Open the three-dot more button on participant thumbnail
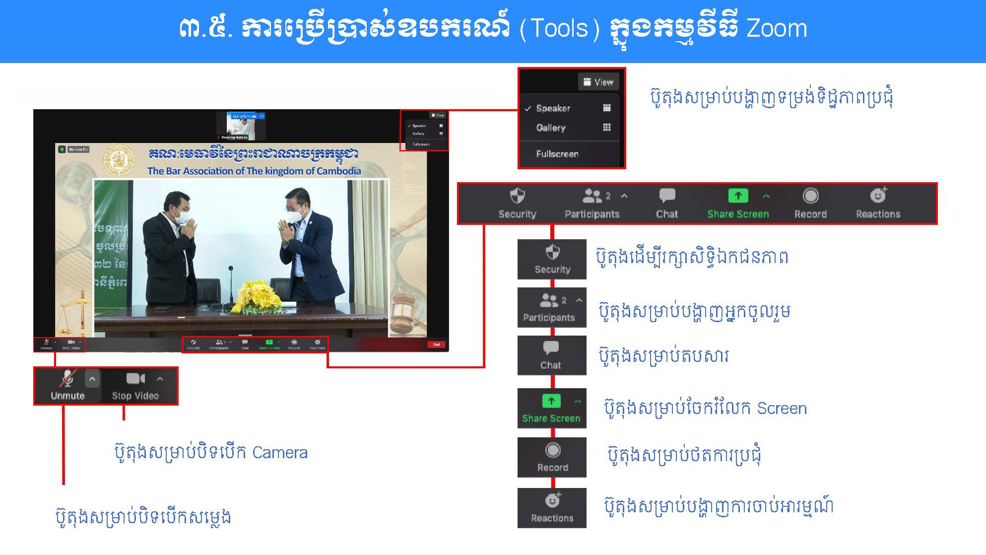The height and width of the screenshot is (555, 986). (262, 116)
